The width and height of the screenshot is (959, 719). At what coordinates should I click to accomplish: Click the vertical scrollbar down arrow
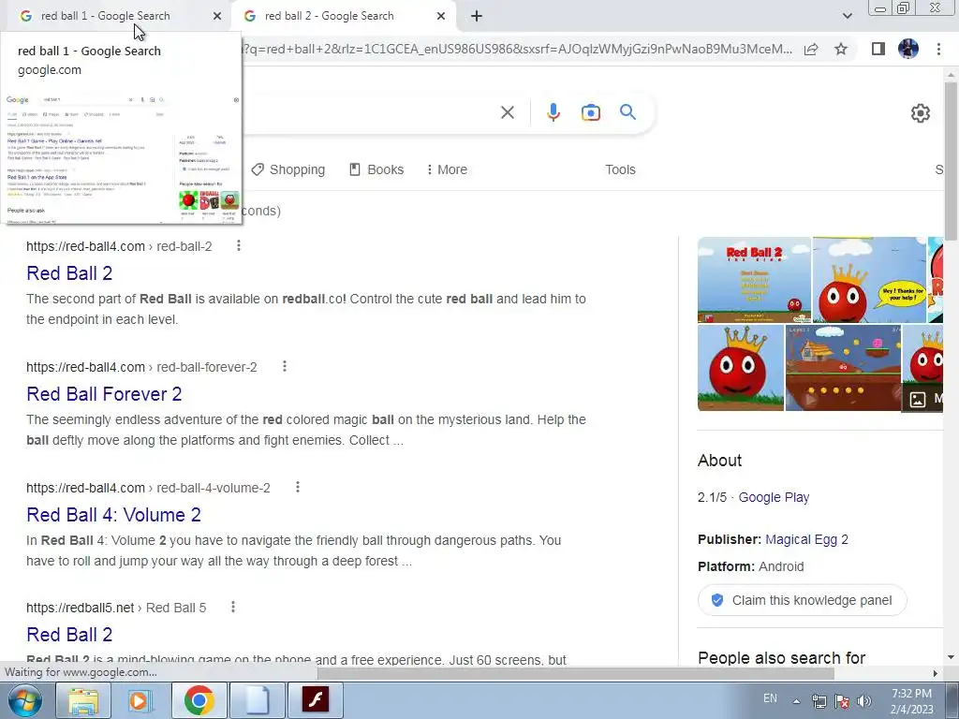point(951,658)
